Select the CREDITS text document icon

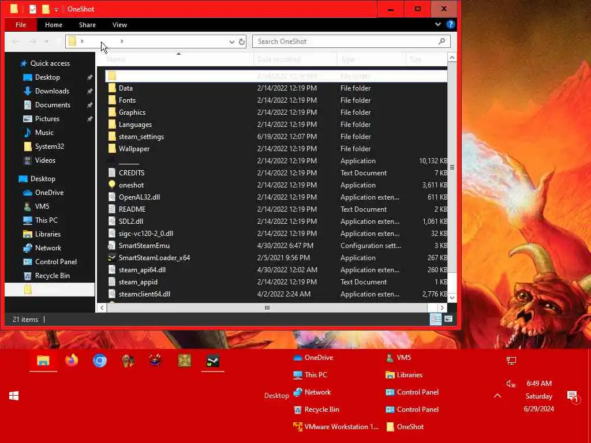112,172
